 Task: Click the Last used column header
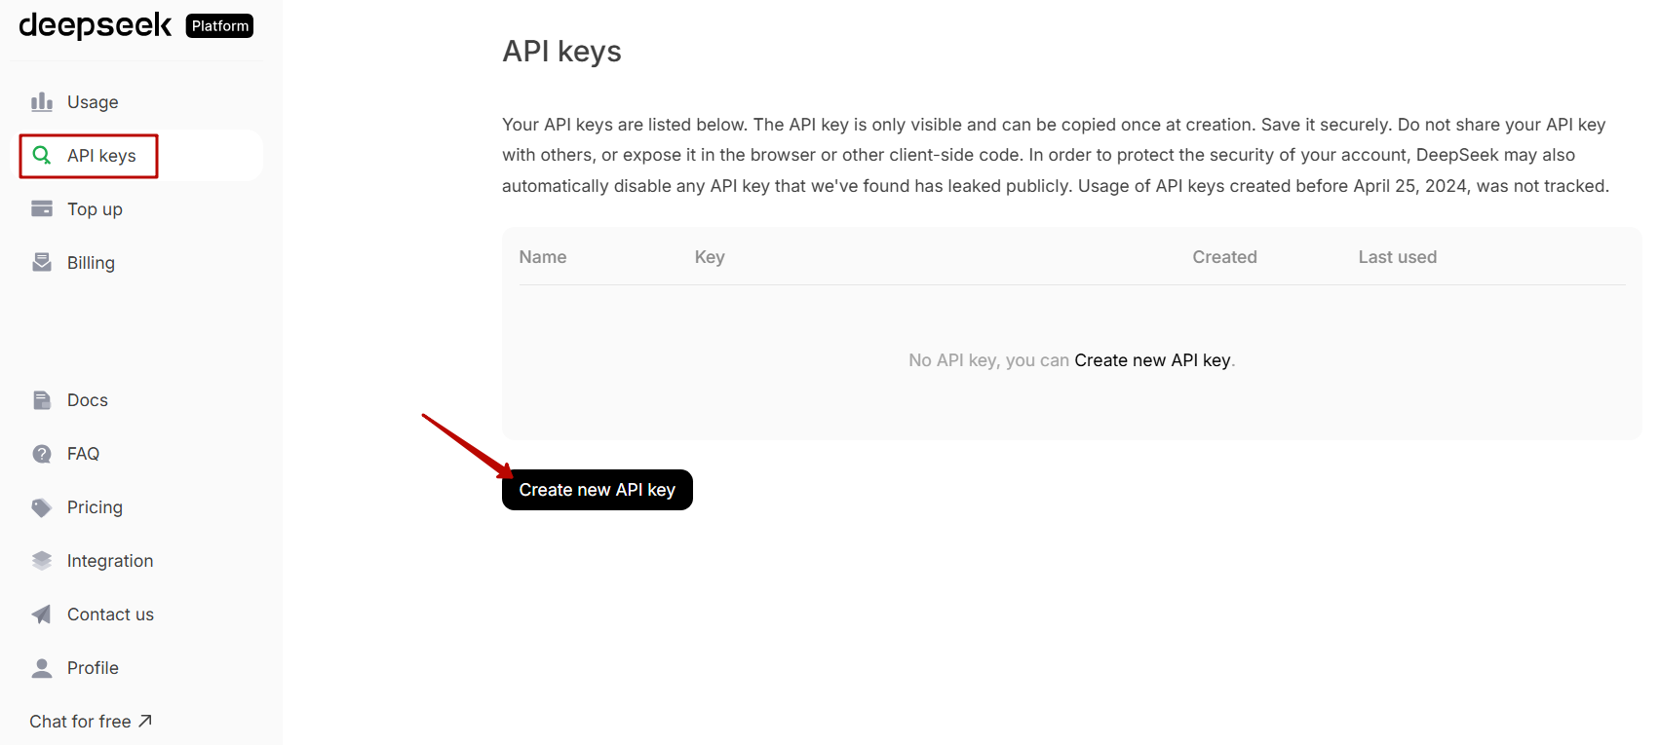[x=1398, y=257]
